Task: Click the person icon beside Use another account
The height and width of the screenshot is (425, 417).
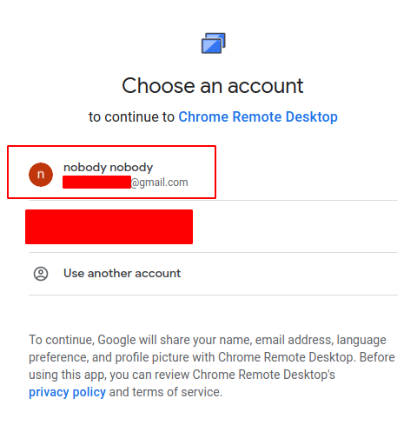Action: (x=41, y=274)
